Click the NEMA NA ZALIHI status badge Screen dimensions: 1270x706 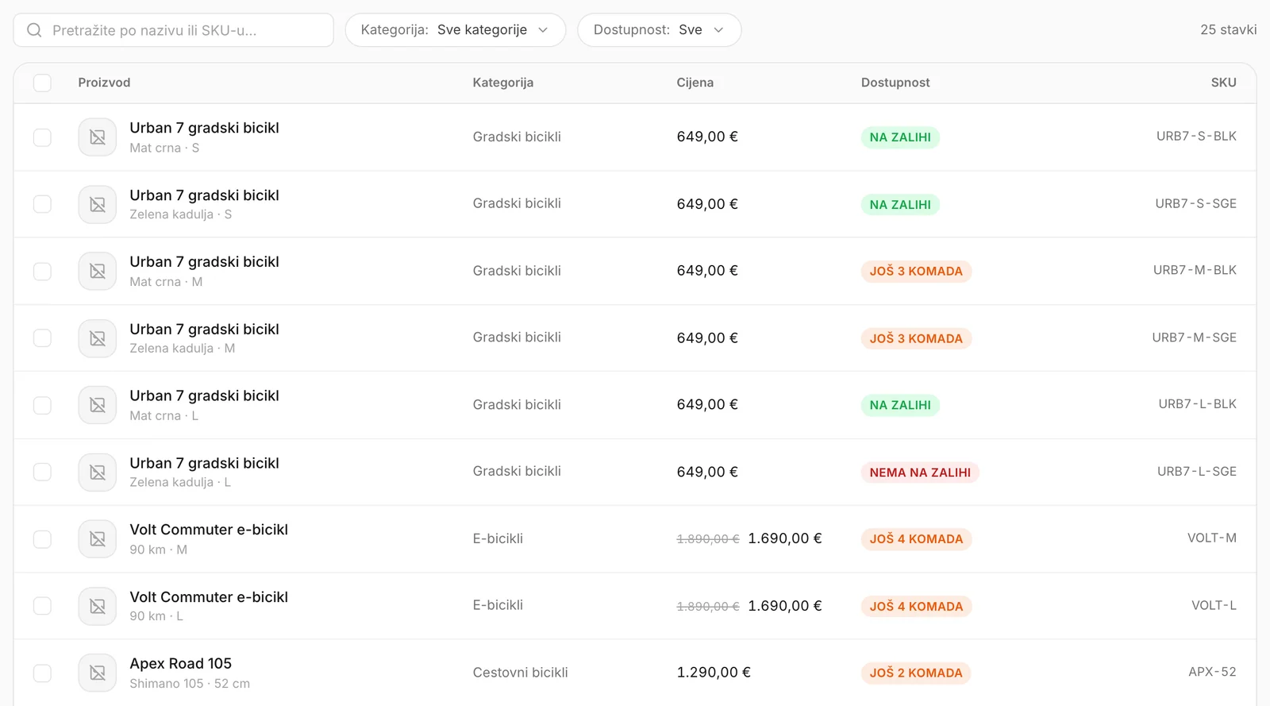click(920, 473)
